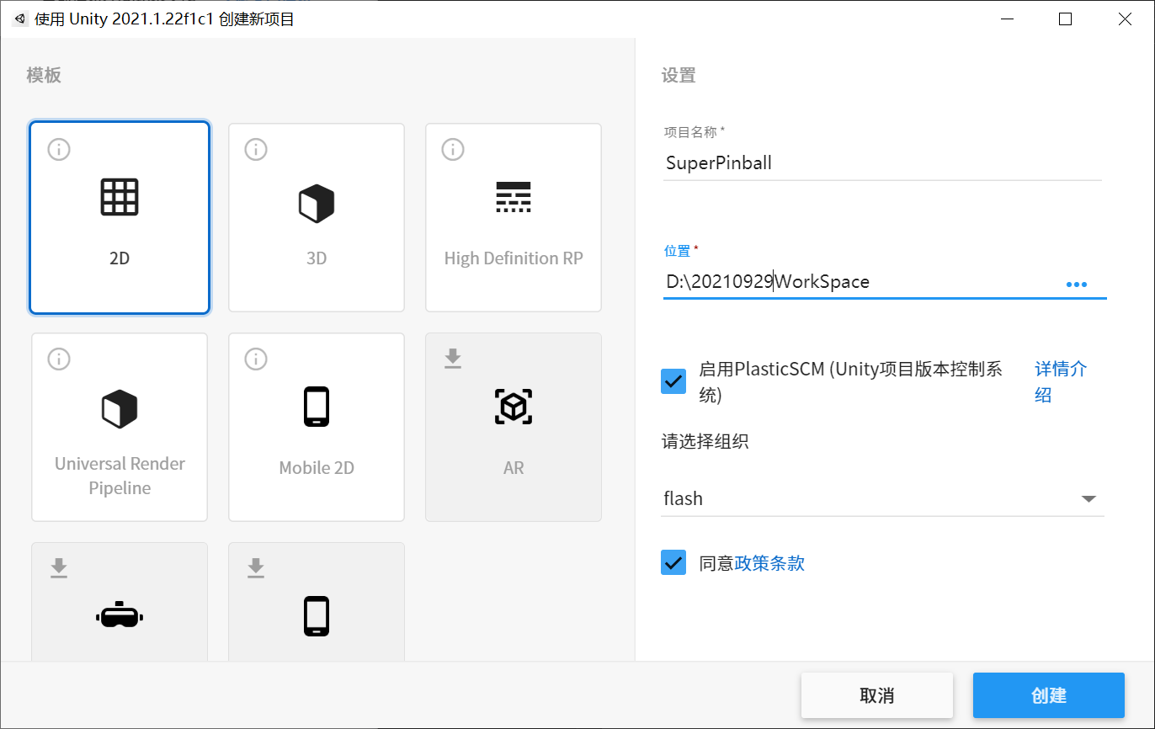The height and width of the screenshot is (729, 1155).
Task: Open info for Universal Render Pipeline template
Action: pyautogui.click(x=59, y=359)
